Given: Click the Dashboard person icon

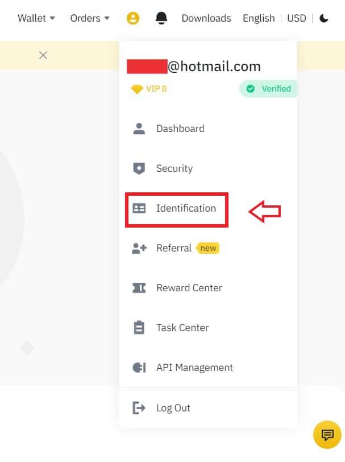Looking at the screenshot, I should click(x=139, y=129).
